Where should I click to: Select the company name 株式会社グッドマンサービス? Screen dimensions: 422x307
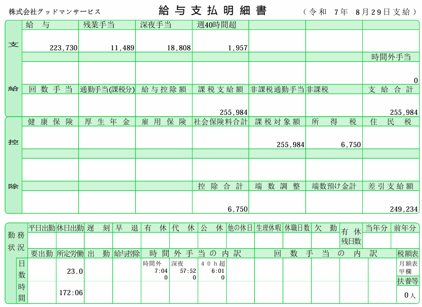pos(55,12)
